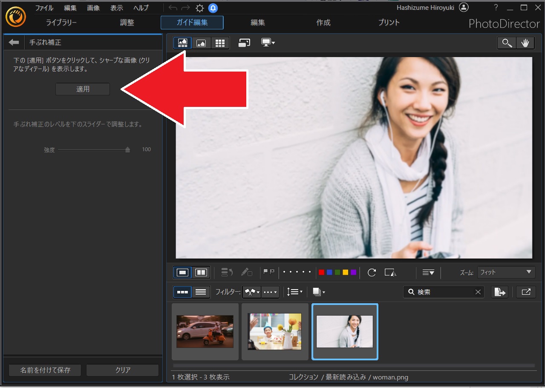Switch to grid browser view mode
The width and height of the screenshot is (545, 388).
pyautogui.click(x=220, y=43)
